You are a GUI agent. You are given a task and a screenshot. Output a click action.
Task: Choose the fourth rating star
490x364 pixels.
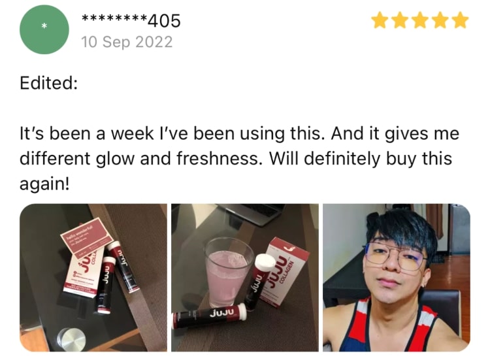tap(440, 20)
